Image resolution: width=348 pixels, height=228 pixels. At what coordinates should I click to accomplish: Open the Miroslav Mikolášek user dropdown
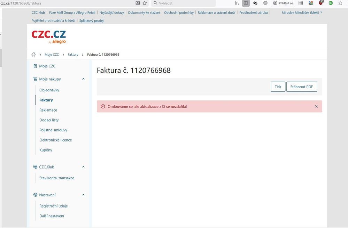[302, 13]
